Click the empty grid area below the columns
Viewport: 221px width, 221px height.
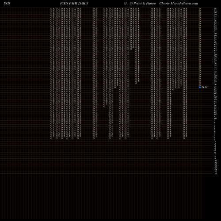103,156
